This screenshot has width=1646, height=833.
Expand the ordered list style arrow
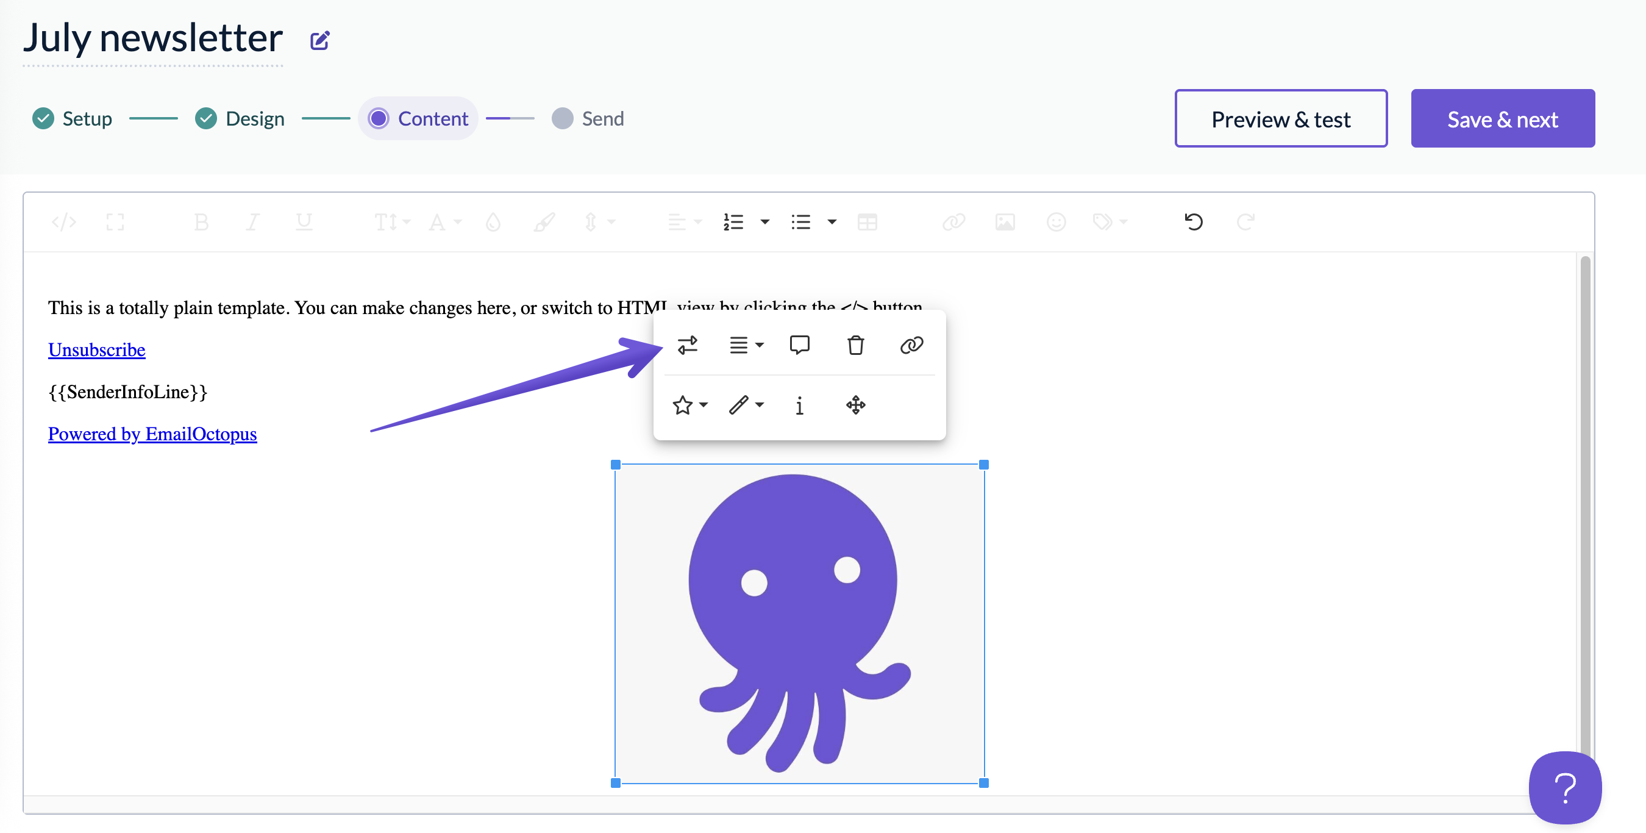tap(765, 222)
